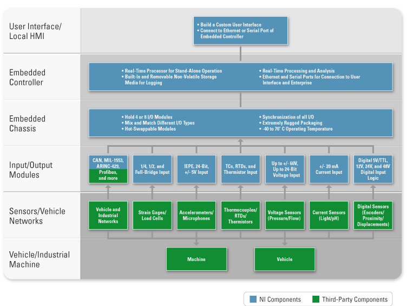Click the 24-Bit Voltage Input module box
This screenshot has height=306, width=407.
pos(285,169)
